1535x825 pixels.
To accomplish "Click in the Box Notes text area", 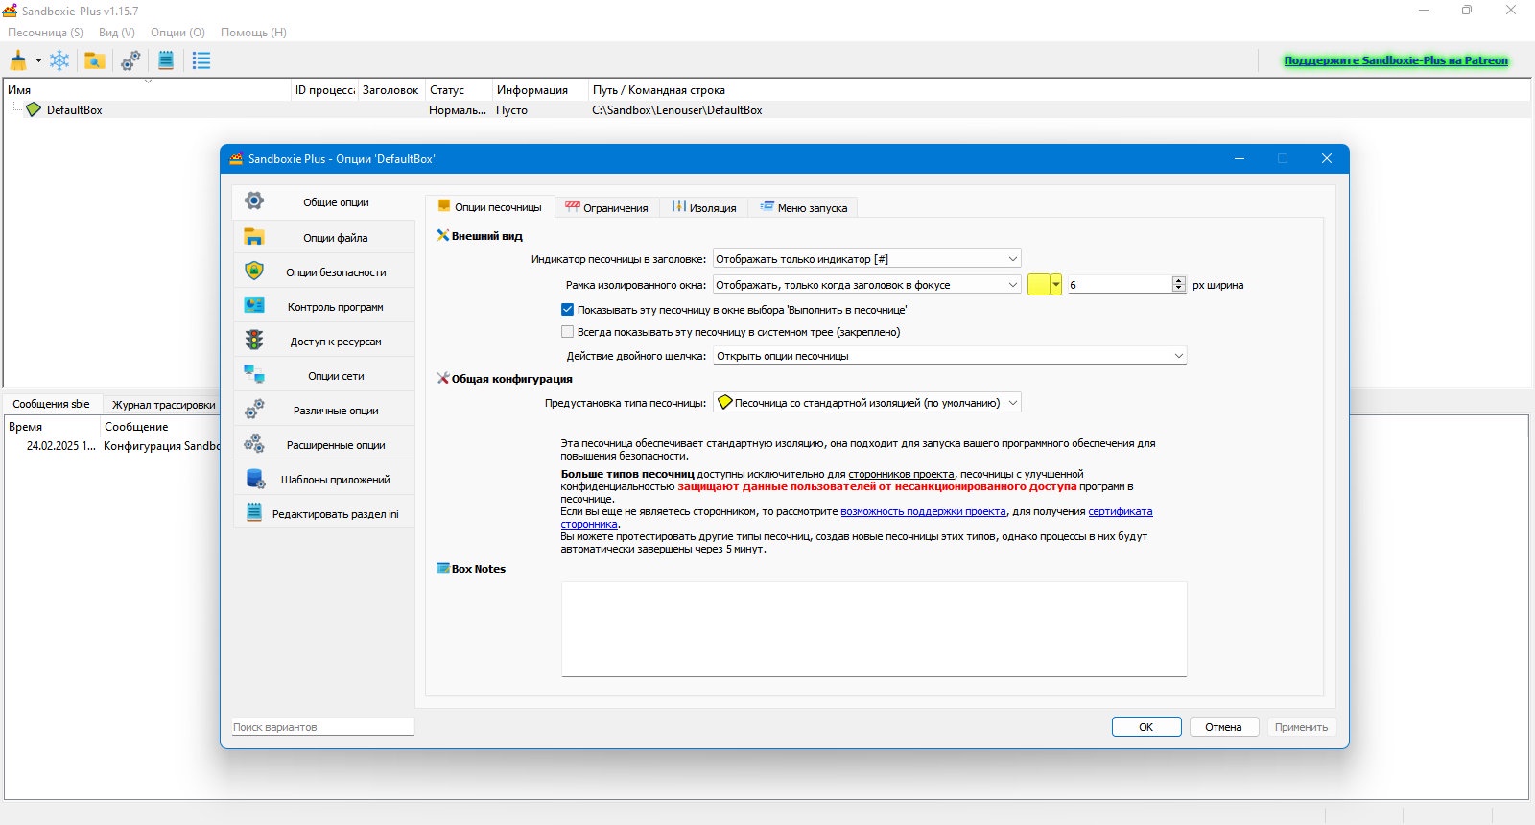I will pos(874,628).
